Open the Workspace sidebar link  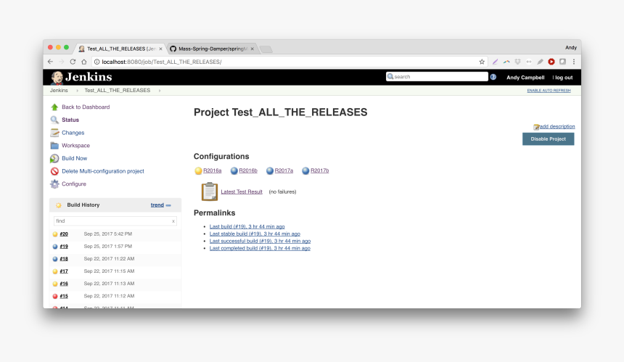coord(75,146)
